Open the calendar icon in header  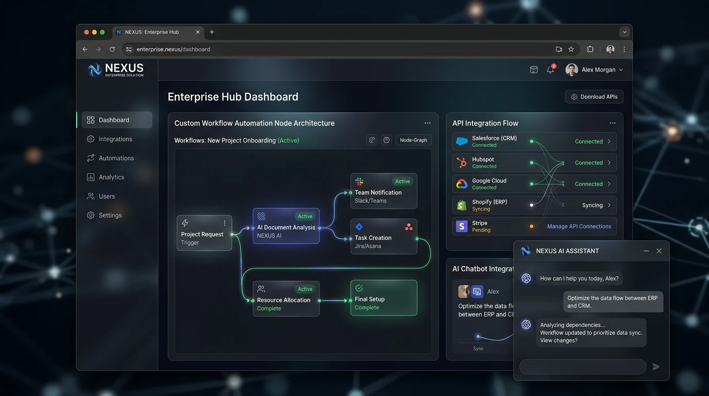coord(534,70)
